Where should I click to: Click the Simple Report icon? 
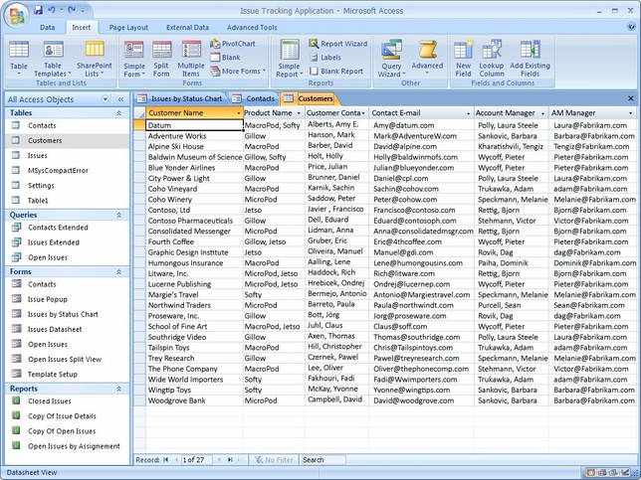coord(289,59)
